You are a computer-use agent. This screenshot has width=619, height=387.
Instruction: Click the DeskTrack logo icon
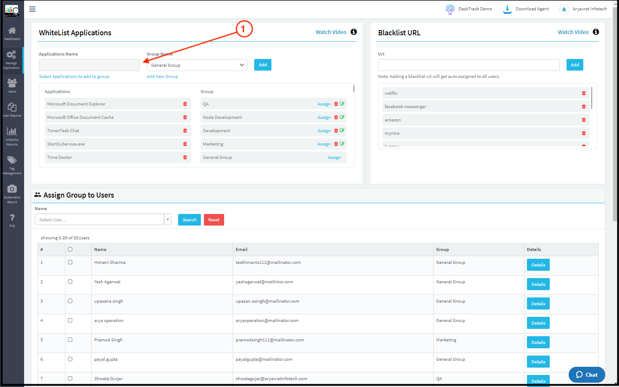[12, 10]
